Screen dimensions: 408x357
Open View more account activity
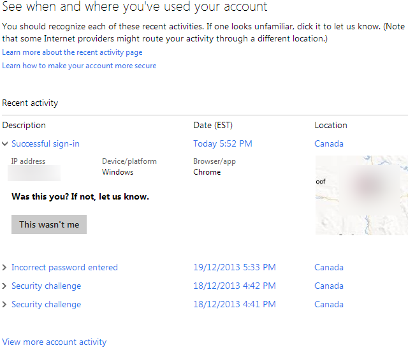tap(54, 342)
